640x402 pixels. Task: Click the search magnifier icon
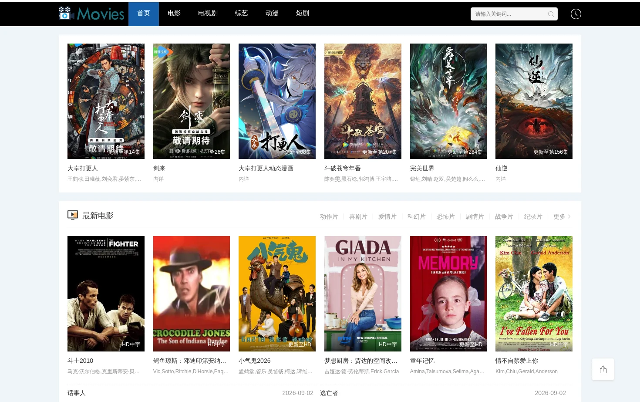pos(551,14)
